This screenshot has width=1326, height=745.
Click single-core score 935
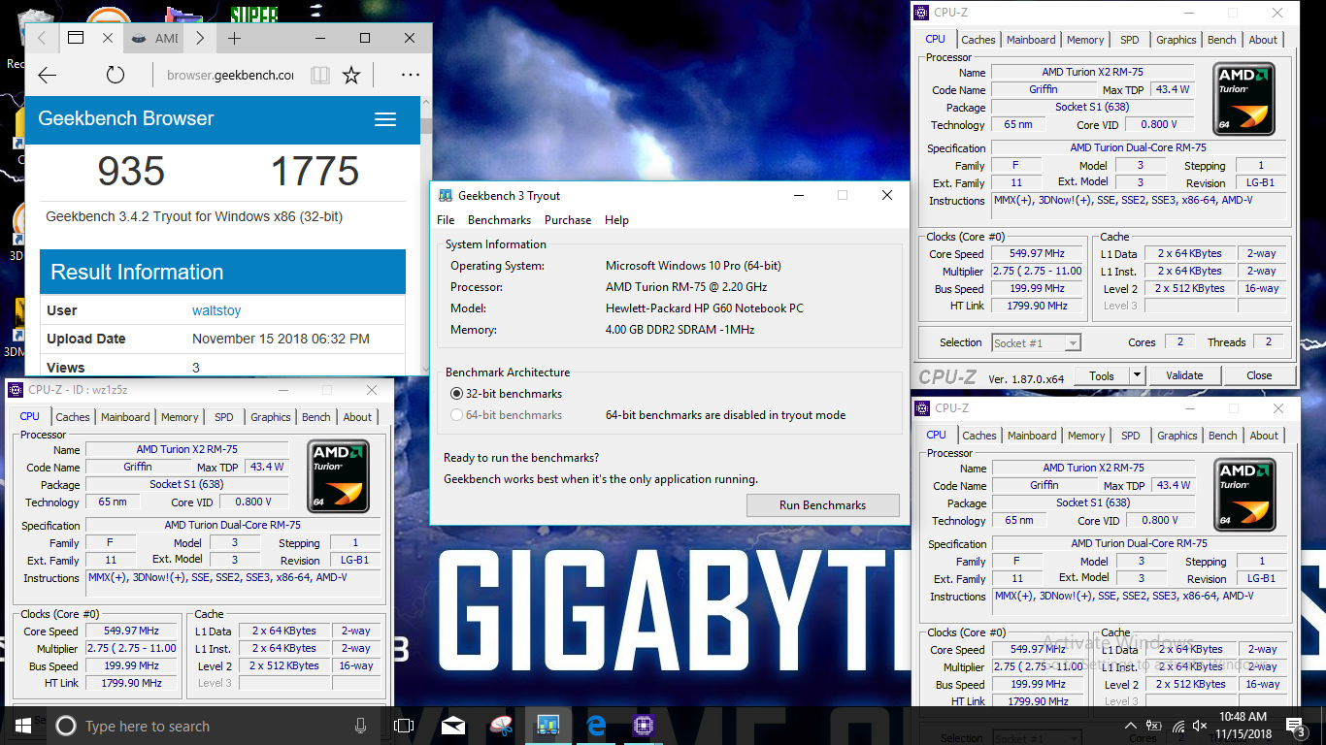pyautogui.click(x=131, y=172)
